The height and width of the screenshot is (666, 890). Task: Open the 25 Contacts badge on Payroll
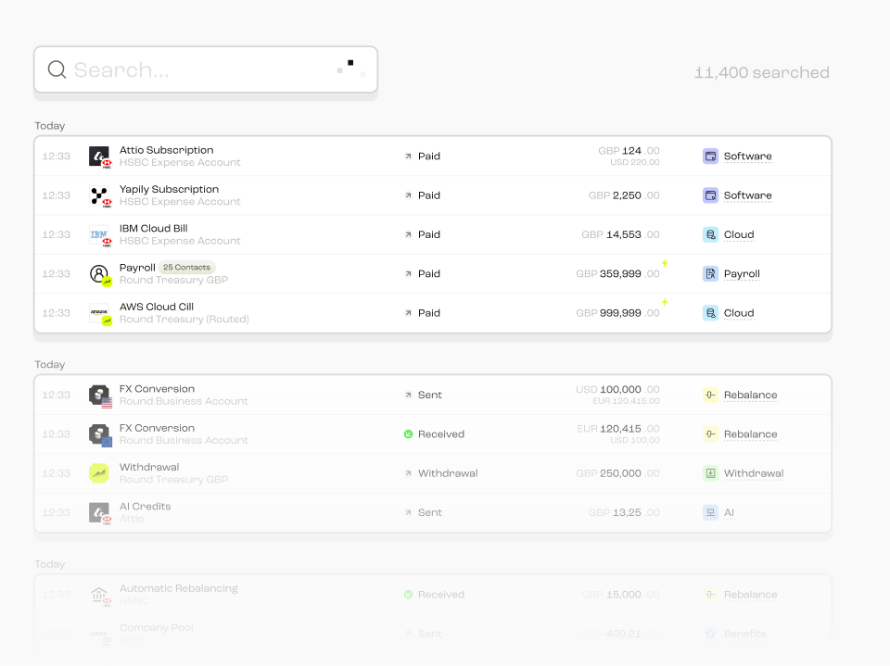click(186, 267)
